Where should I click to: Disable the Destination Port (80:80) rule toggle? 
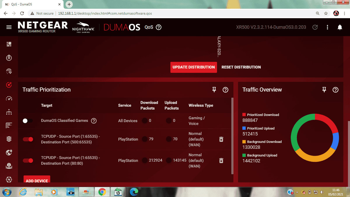(x=28, y=160)
